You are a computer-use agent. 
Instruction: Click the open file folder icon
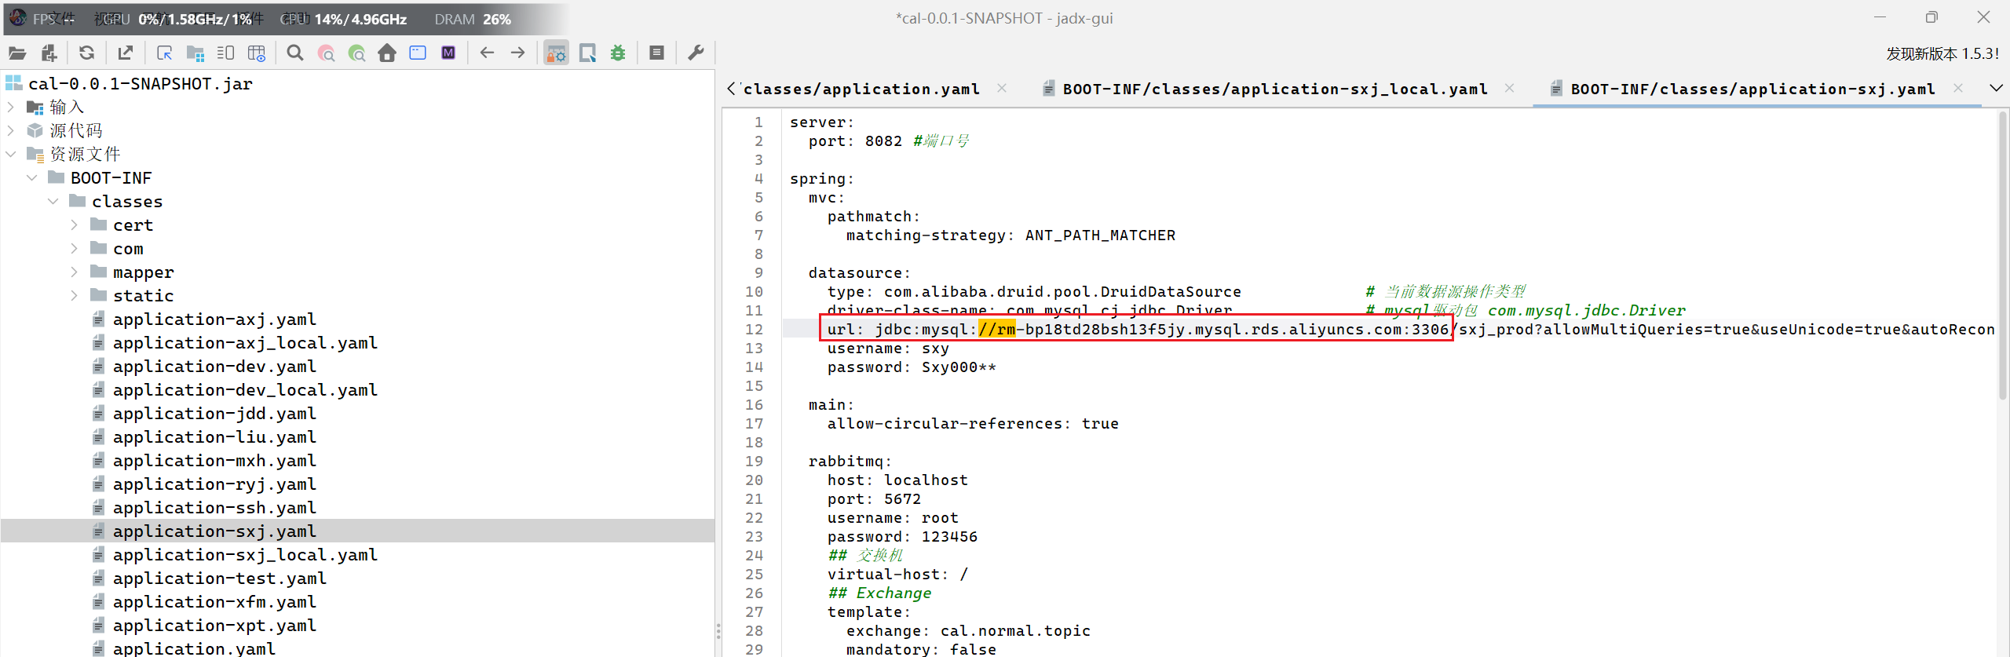[17, 53]
